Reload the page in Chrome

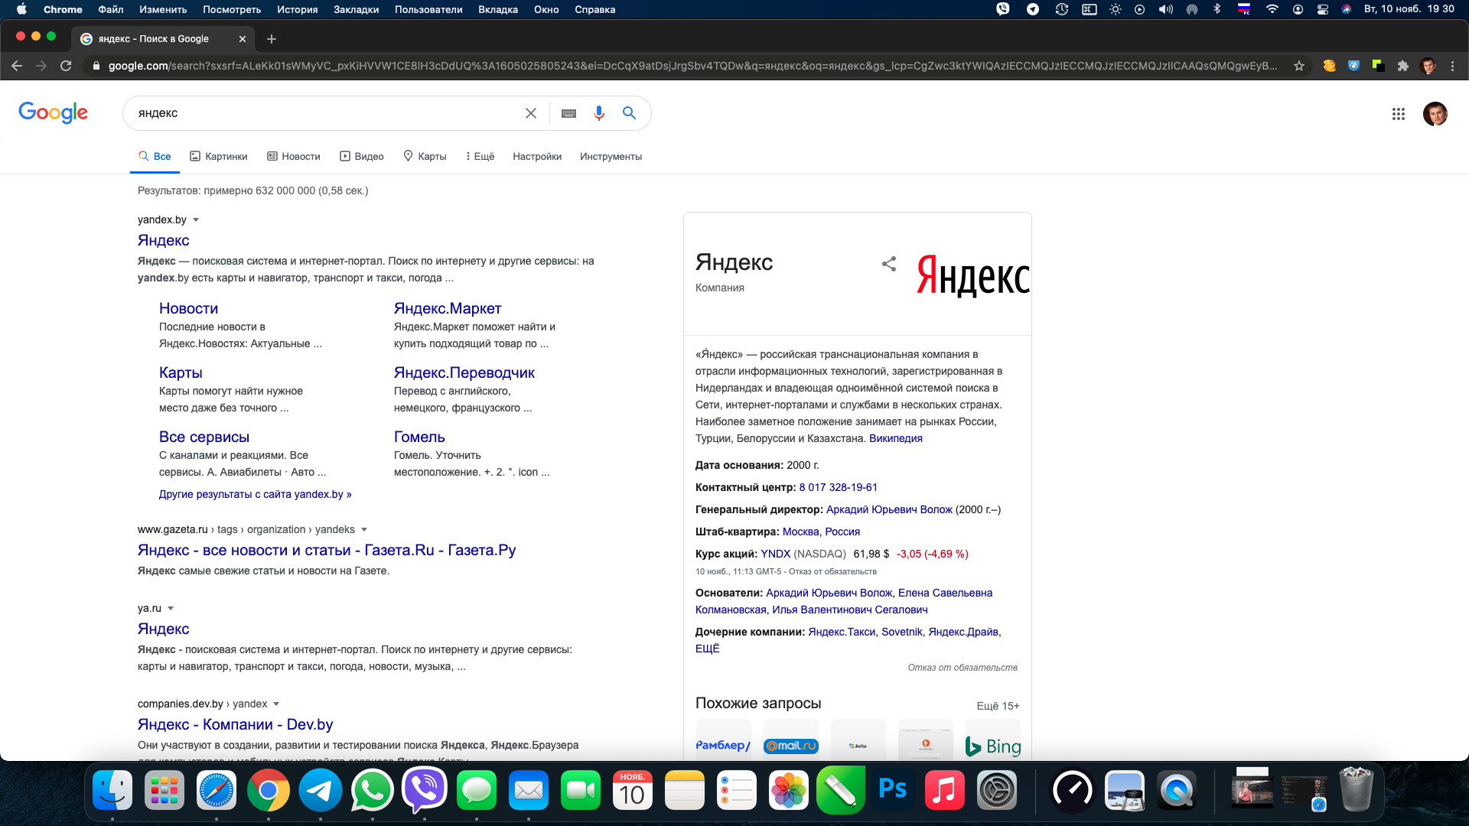tap(66, 66)
